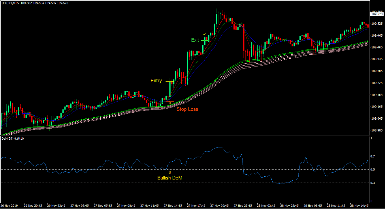Click the 0.3 DeMarker level label

[x=373, y=183]
